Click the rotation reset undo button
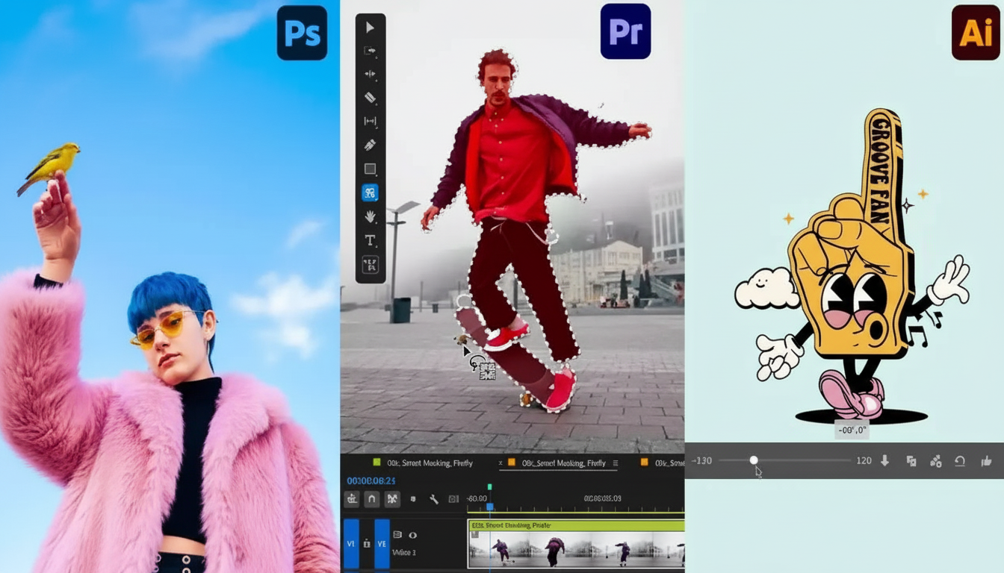 tap(961, 461)
